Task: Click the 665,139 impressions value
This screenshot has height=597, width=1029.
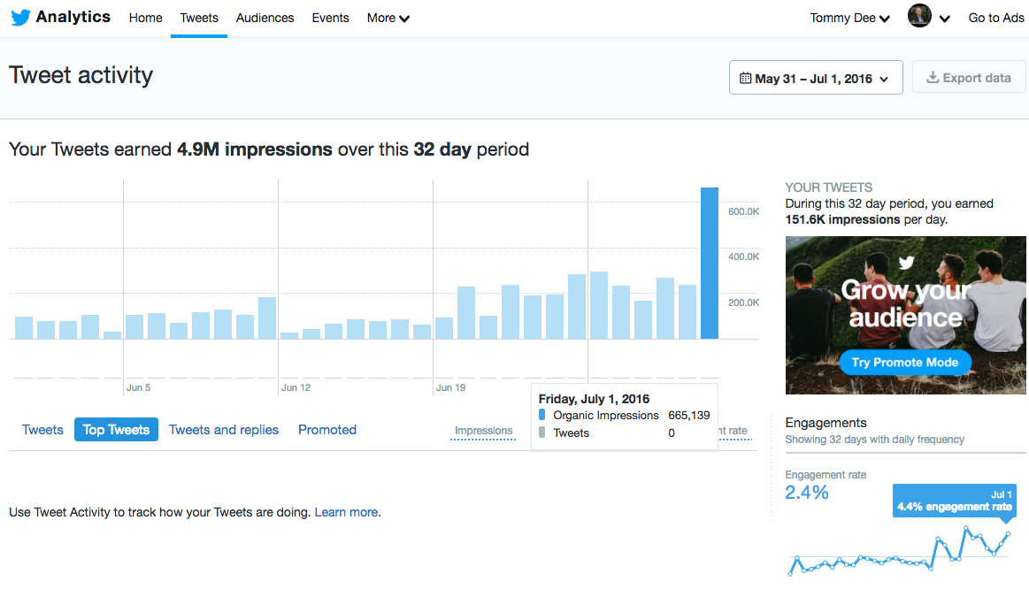Action: 689,416
